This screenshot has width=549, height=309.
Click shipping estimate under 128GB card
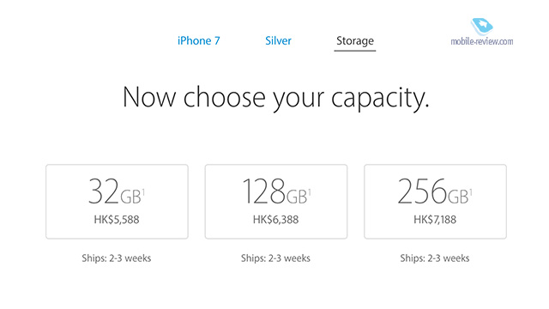tap(275, 258)
